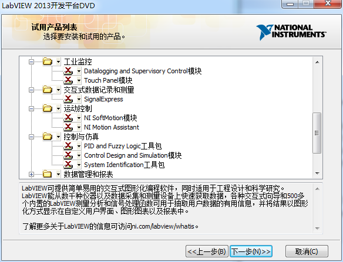Open dropdown arrow beside System Identification工具包

point(79,165)
